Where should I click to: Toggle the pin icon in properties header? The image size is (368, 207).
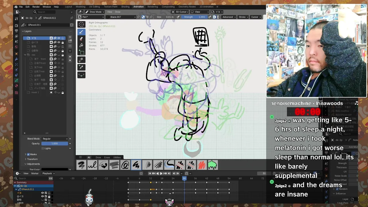(72, 18)
